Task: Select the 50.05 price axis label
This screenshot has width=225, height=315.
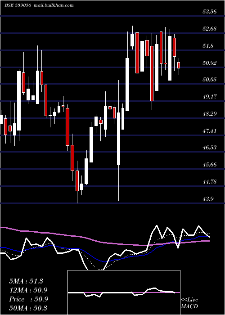Action: [x=209, y=80]
